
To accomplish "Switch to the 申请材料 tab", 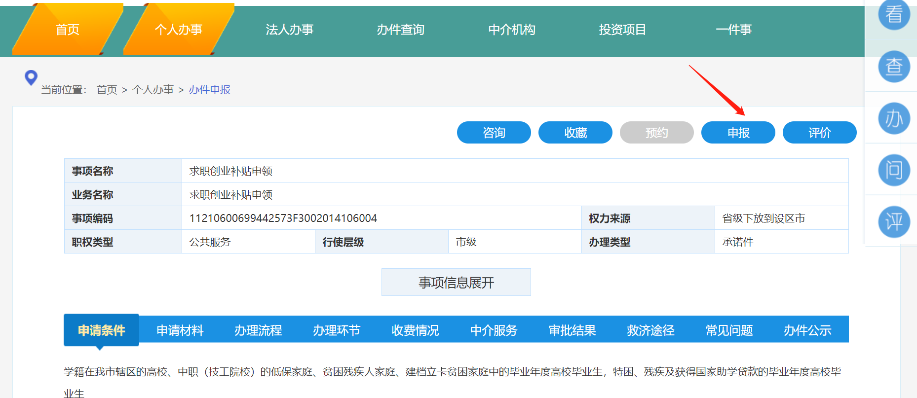I will click(x=180, y=330).
